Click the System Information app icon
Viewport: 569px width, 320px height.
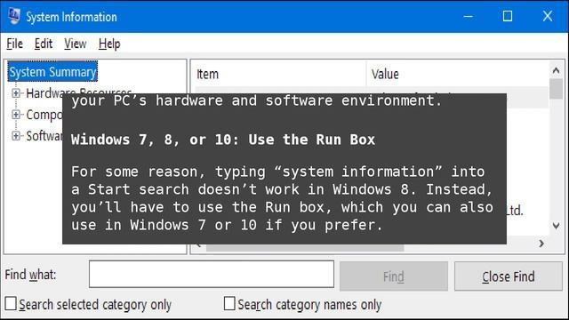pyautogui.click(x=14, y=16)
